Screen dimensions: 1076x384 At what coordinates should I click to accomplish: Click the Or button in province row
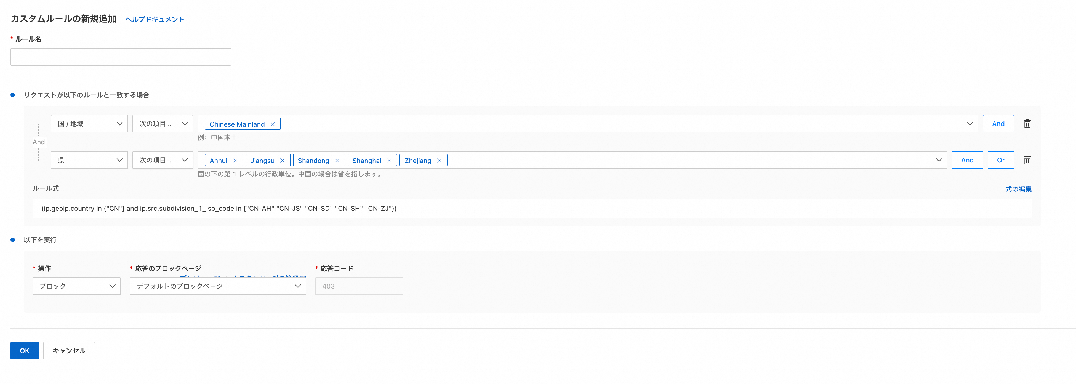[x=1000, y=160]
